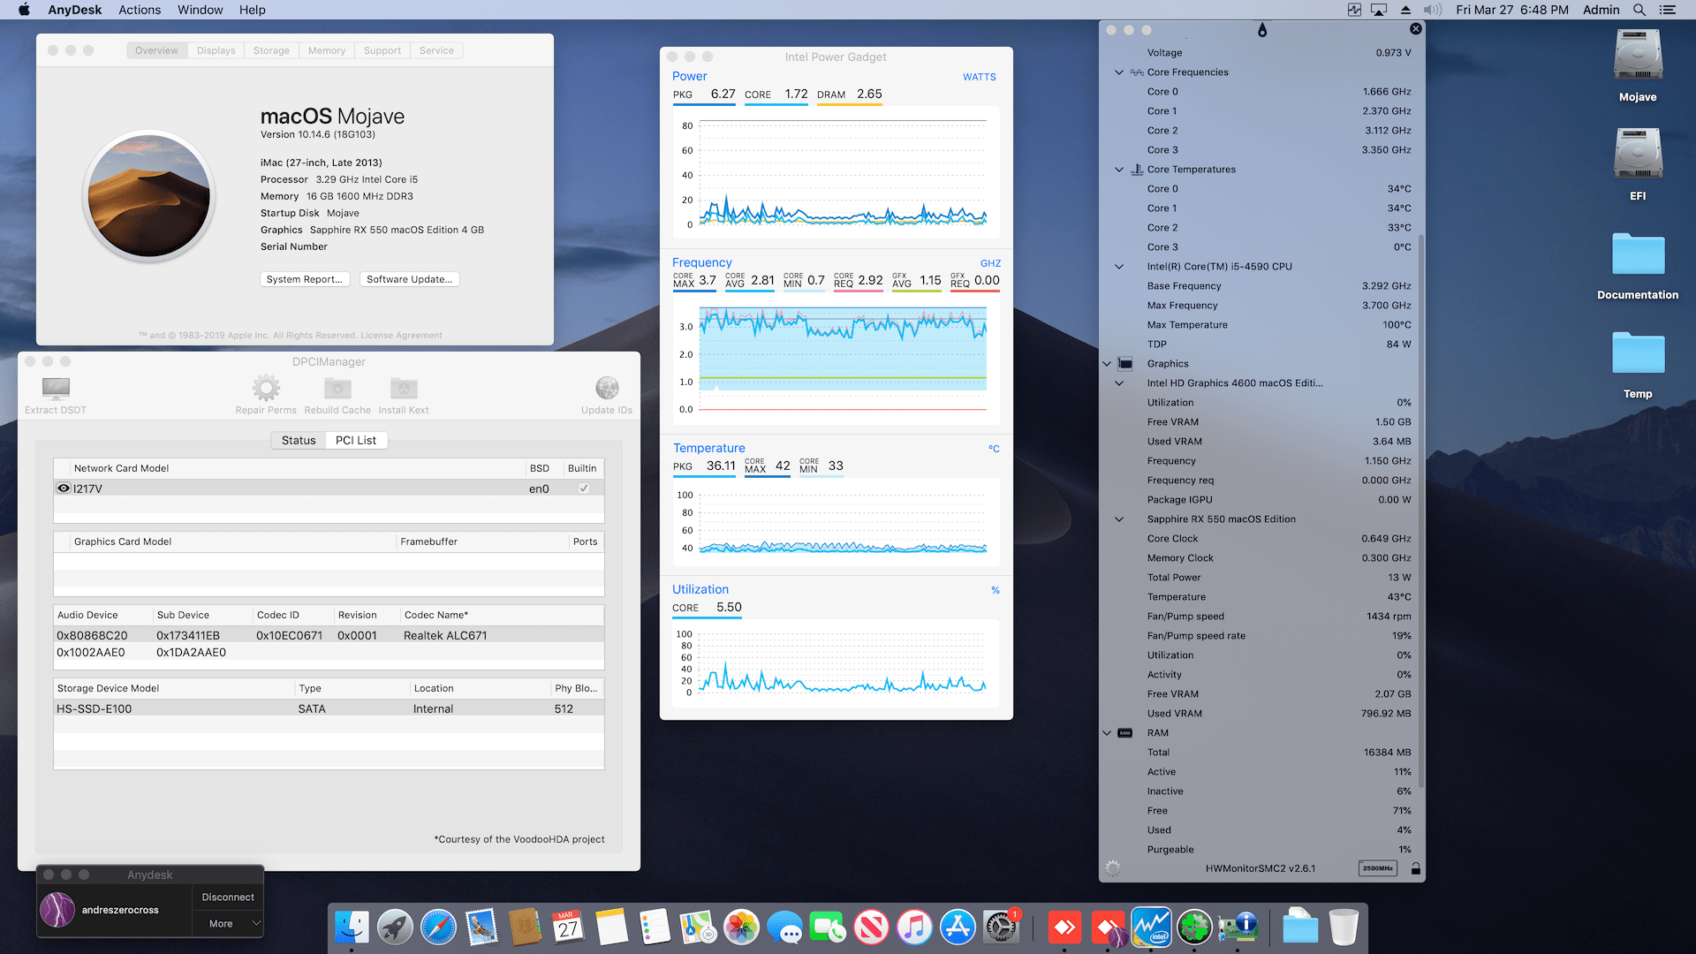Open the Memory tab in About This Mac

(x=326, y=50)
